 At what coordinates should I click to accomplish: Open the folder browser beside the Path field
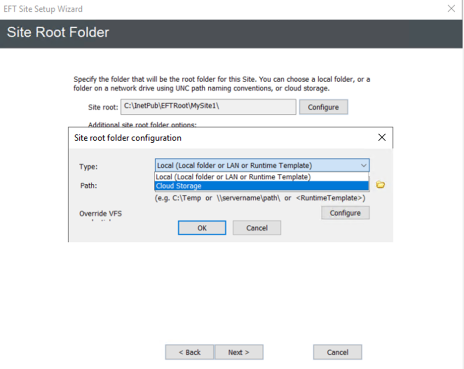tap(380, 184)
